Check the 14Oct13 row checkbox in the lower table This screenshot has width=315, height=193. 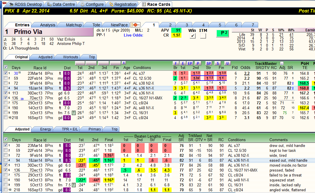pyautogui.click(x=6, y=180)
